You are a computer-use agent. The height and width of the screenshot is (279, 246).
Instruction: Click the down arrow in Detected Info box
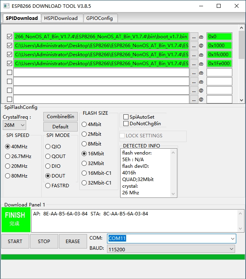pyautogui.click(x=173, y=194)
